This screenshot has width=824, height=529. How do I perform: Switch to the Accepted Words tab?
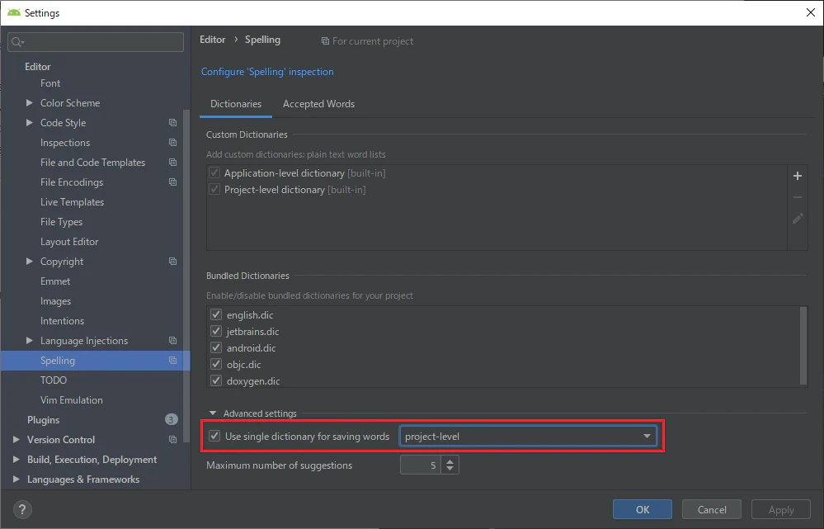(318, 104)
